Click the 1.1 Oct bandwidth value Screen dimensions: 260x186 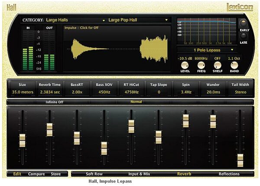pos(234,58)
